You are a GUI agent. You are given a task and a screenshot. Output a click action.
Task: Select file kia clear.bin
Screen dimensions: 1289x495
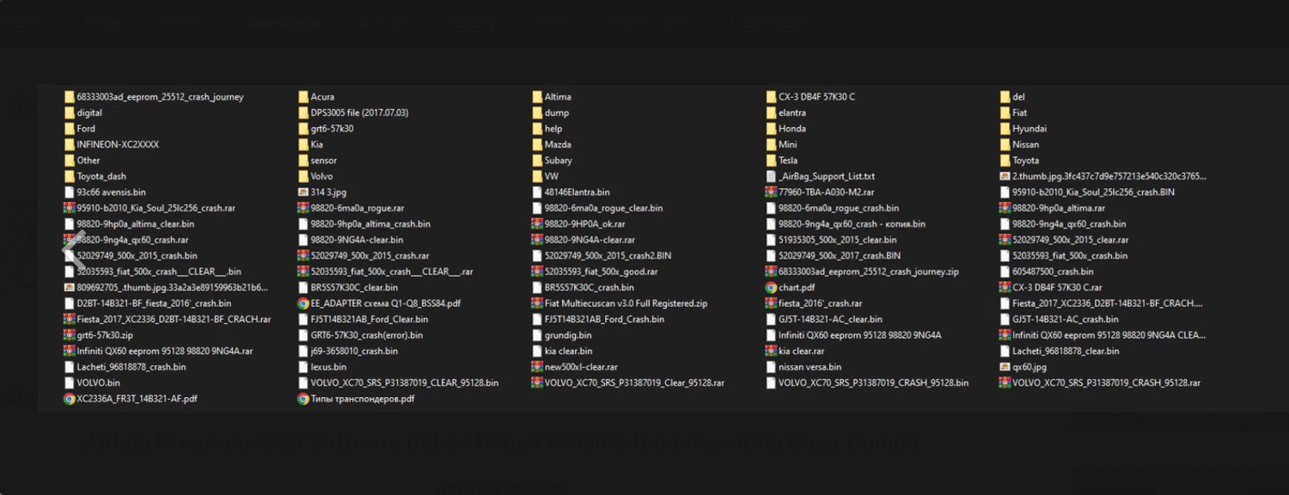(x=568, y=351)
